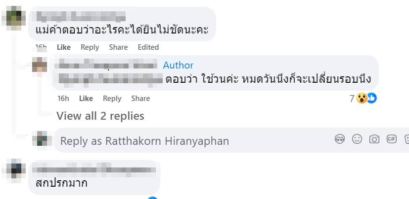Click the Author badge label
The height and width of the screenshot is (199, 409).
178,65
